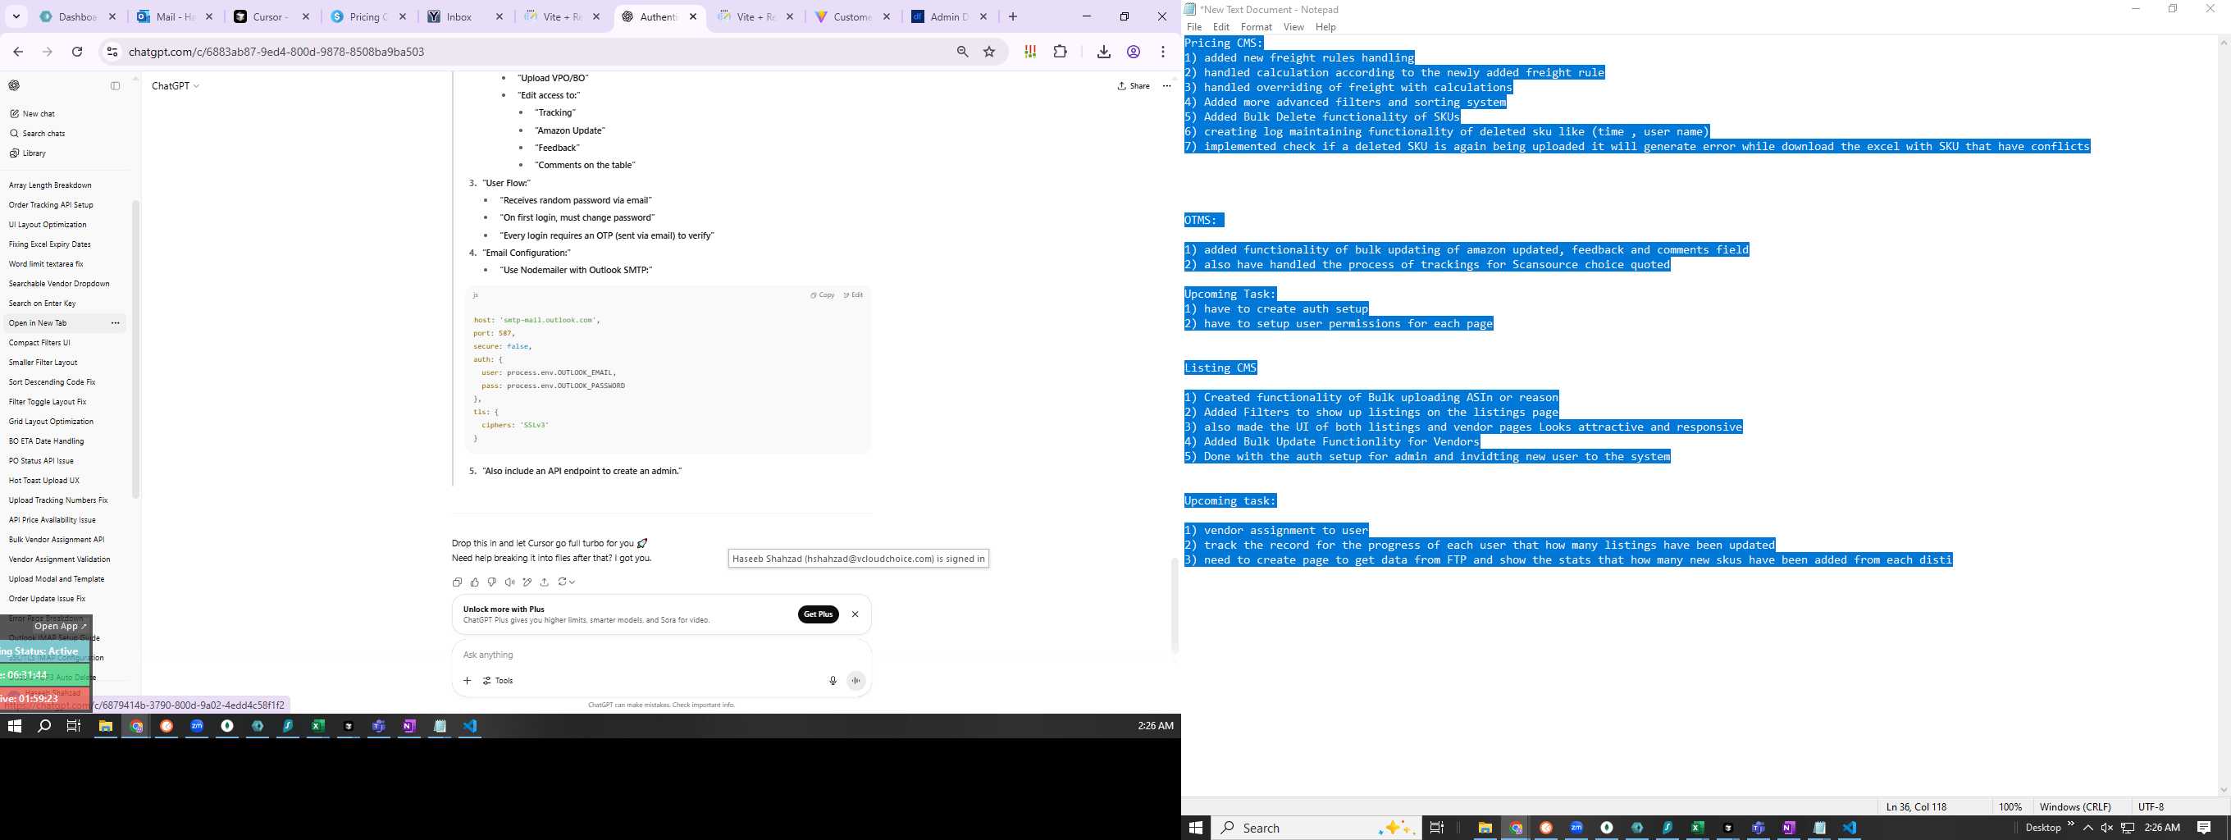The width and height of the screenshot is (2231, 840).
Task: Switch to the Admin browser tab
Action: point(948,16)
